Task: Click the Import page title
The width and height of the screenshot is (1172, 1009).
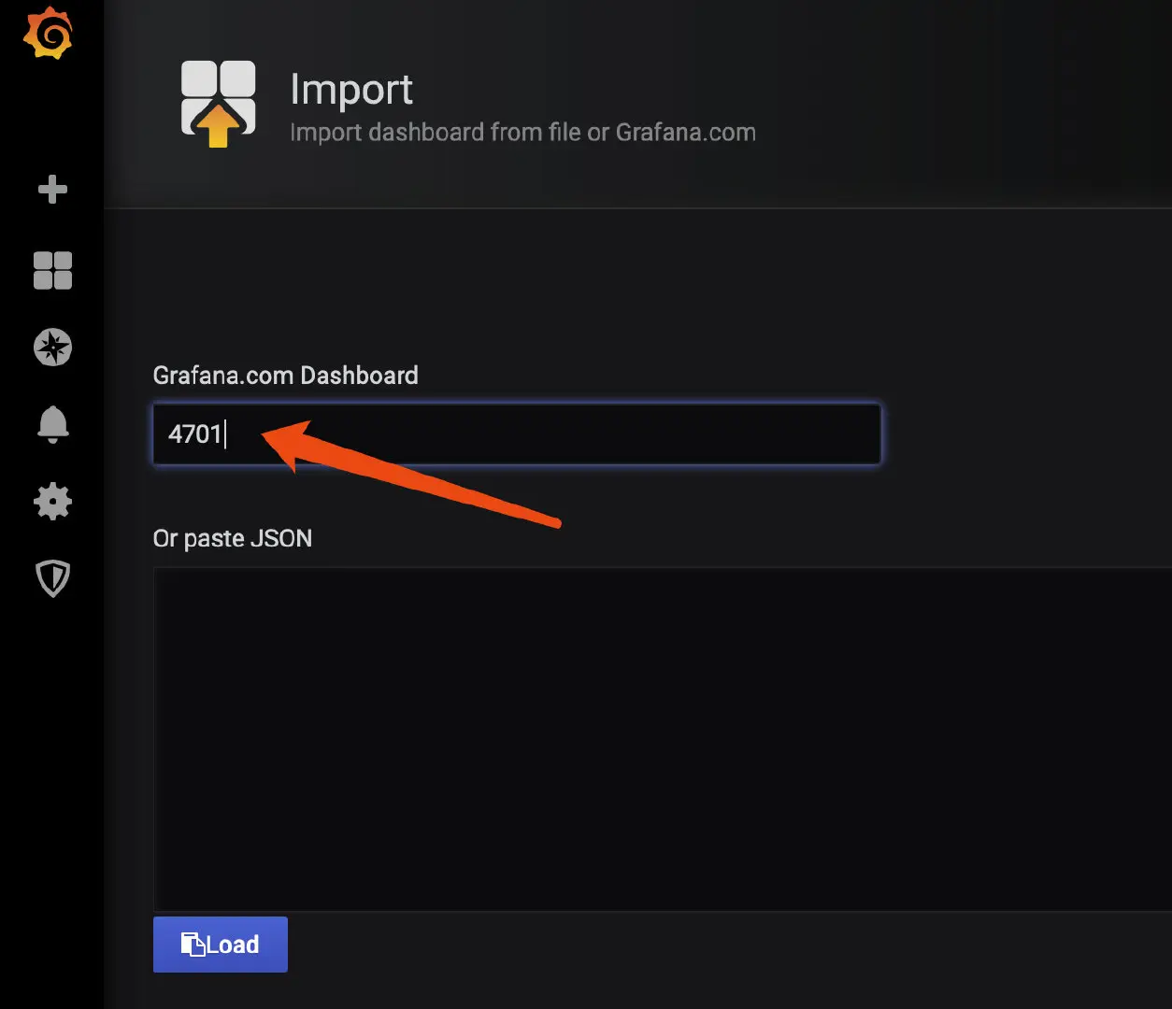Action: coord(351,90)
